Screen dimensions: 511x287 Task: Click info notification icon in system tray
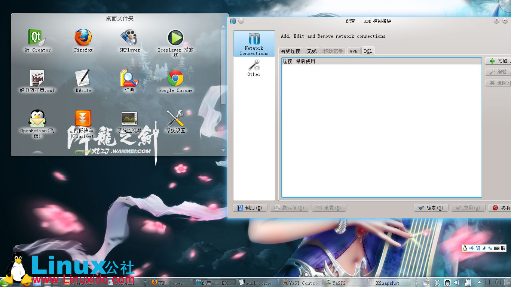tap(416, 283)
